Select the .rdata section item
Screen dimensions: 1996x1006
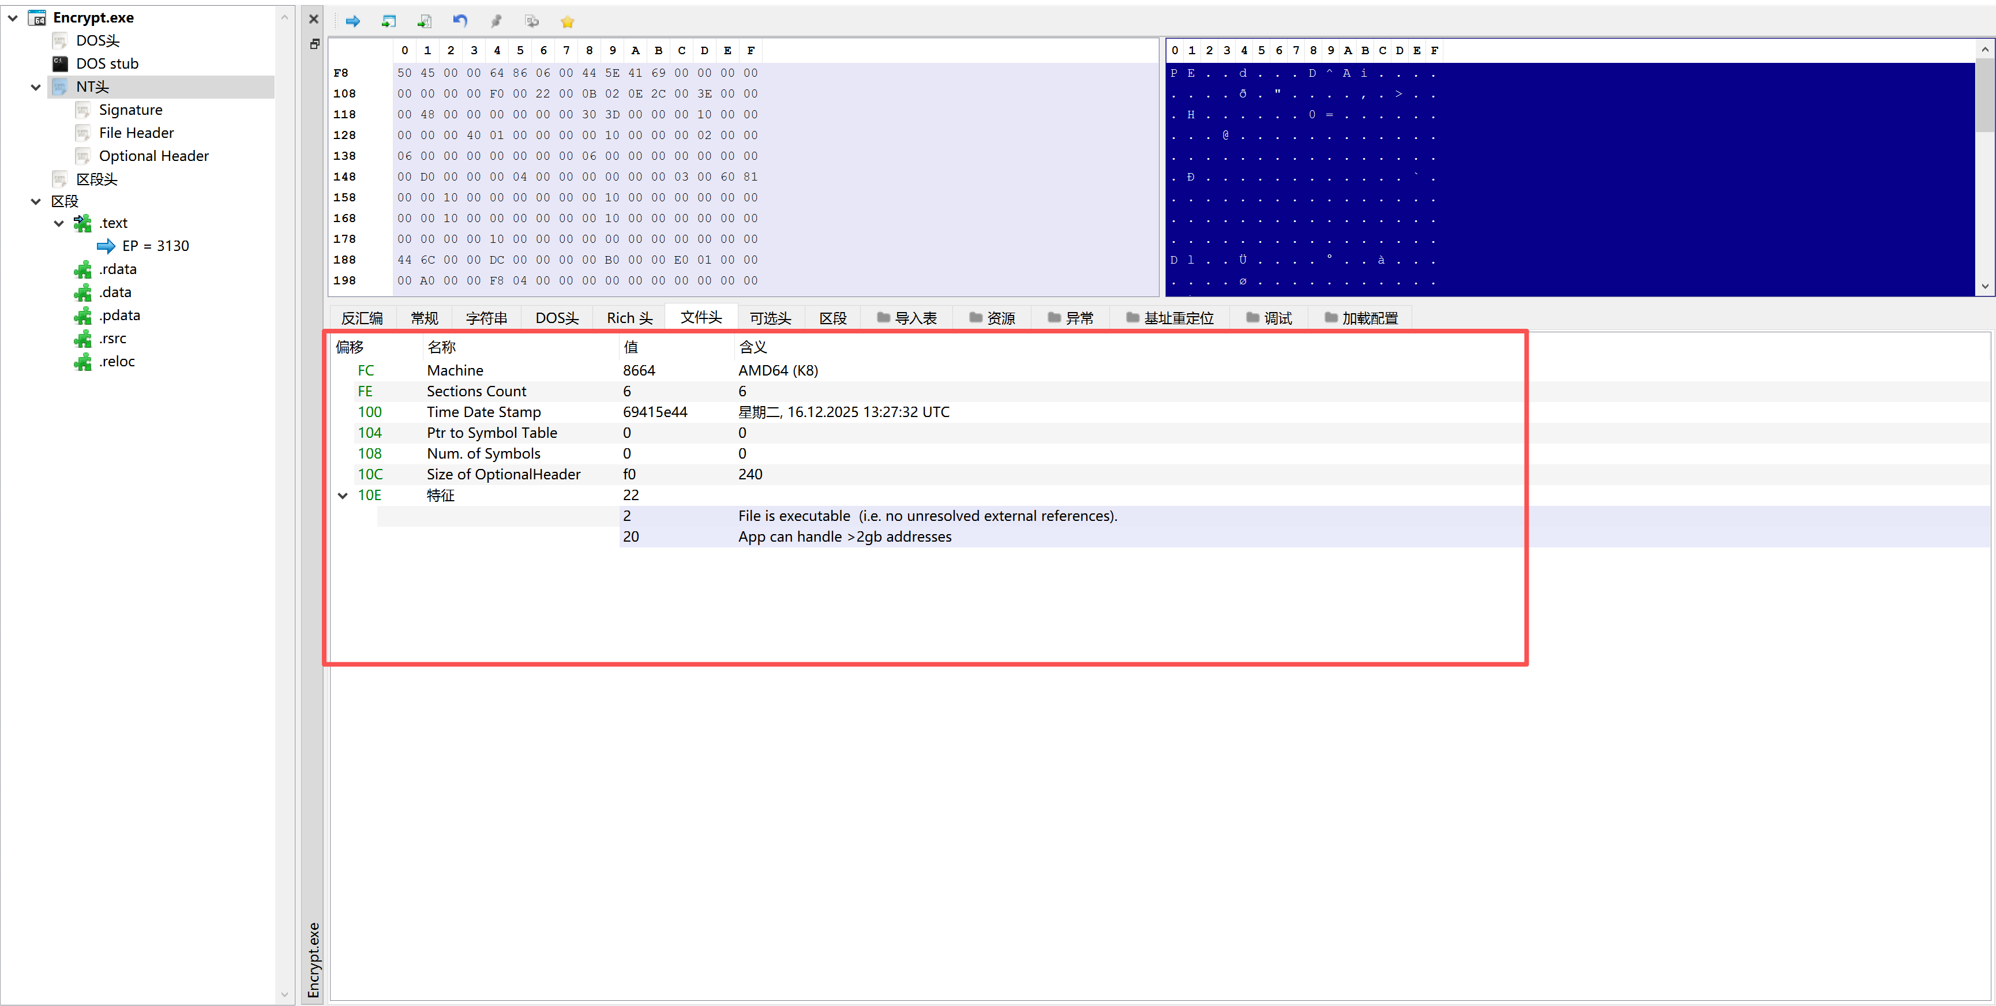coord(118,269)
